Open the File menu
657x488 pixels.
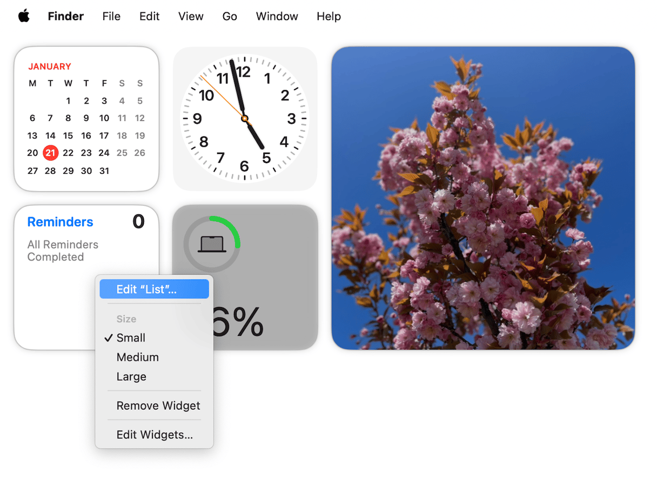111,16
